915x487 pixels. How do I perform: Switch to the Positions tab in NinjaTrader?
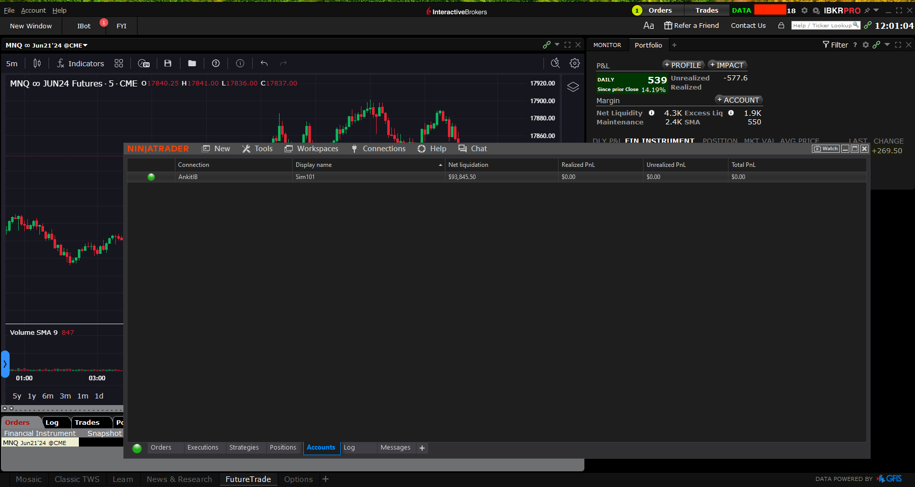pos(283,448)
